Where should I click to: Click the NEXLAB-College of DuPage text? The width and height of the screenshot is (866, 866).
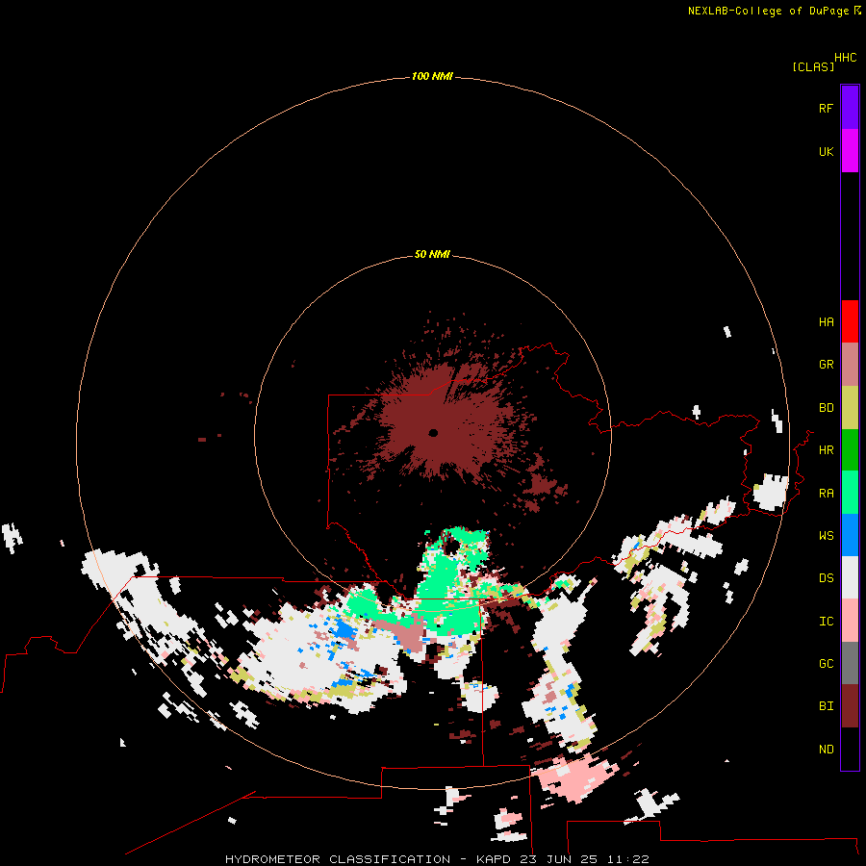point(768,11)
